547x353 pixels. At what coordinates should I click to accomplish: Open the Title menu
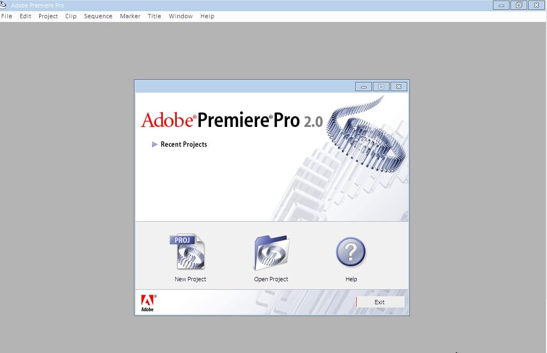point(154,16)
